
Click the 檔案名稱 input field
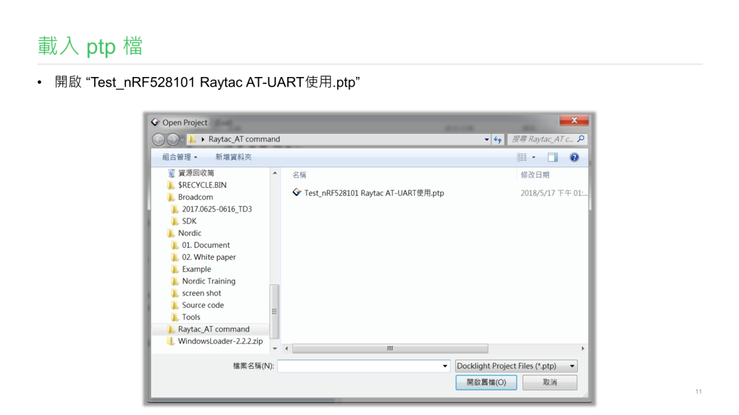[359, 366]
